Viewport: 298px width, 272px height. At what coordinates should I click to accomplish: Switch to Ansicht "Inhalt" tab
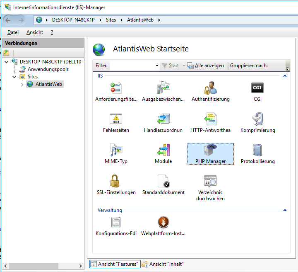click(163, 264)
